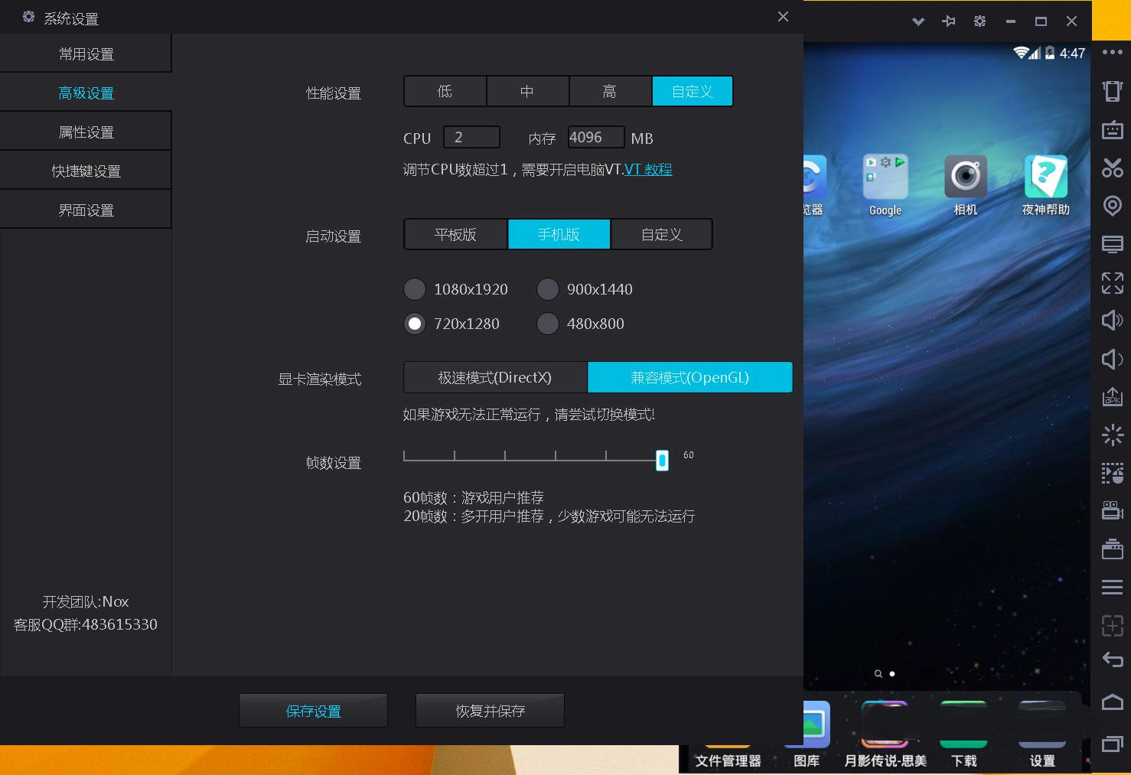Open the Property Settings (属性设置) tab
The image size is (1131, 775).
(86, 132)
